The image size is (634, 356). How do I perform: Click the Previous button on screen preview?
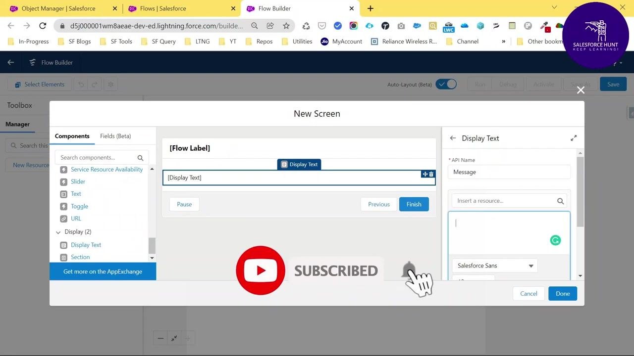pos(379,204)
